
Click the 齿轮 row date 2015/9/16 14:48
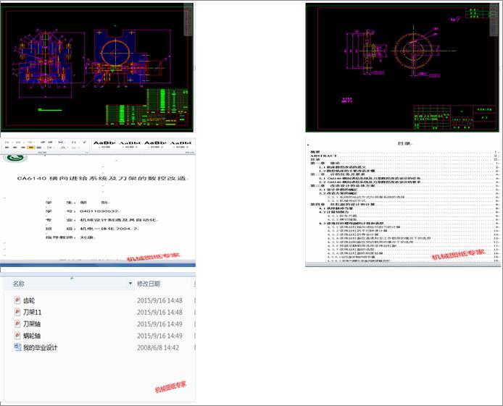coord(159,300)
